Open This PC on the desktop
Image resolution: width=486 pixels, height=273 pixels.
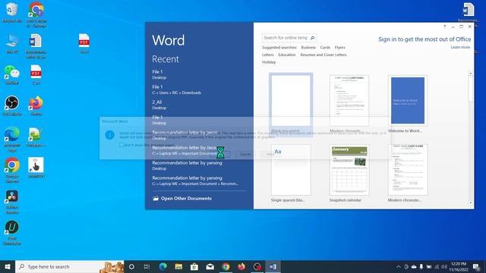coord(12,44)
